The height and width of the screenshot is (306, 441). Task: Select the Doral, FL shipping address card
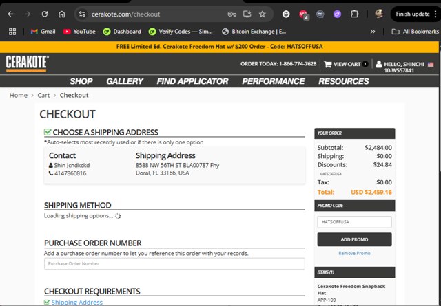(x=174, y=165)
